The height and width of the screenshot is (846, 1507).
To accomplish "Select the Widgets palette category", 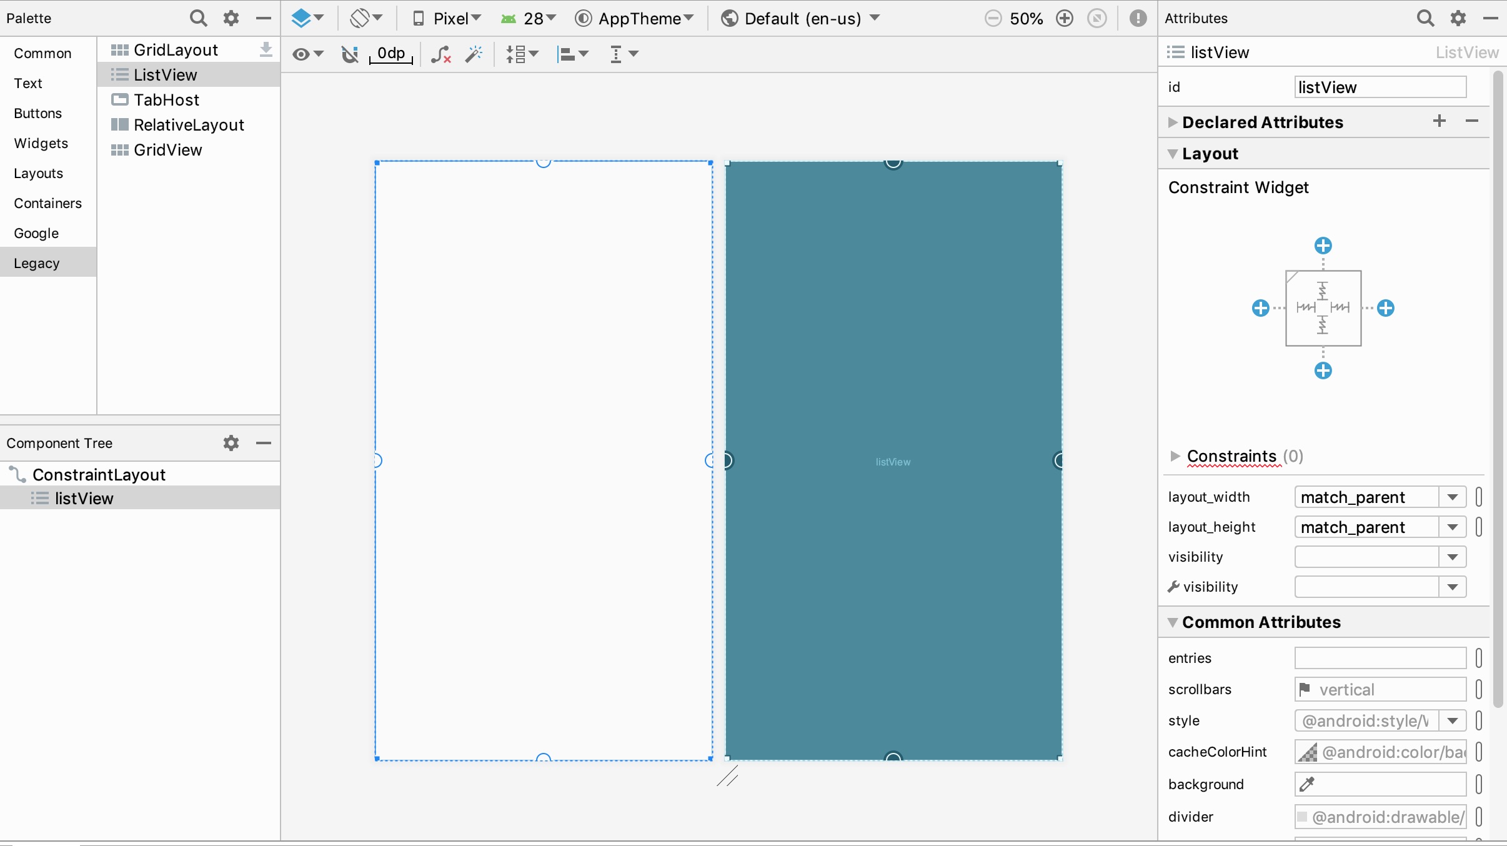I will pos(41,143).
